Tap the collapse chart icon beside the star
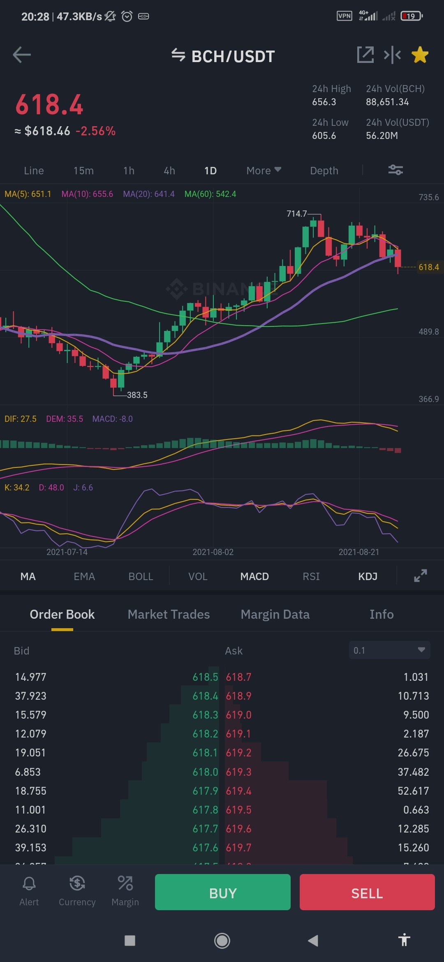Image resolution: width=444 pixels, height=962 pixels. pyautogui.click(x=392, y=55)
